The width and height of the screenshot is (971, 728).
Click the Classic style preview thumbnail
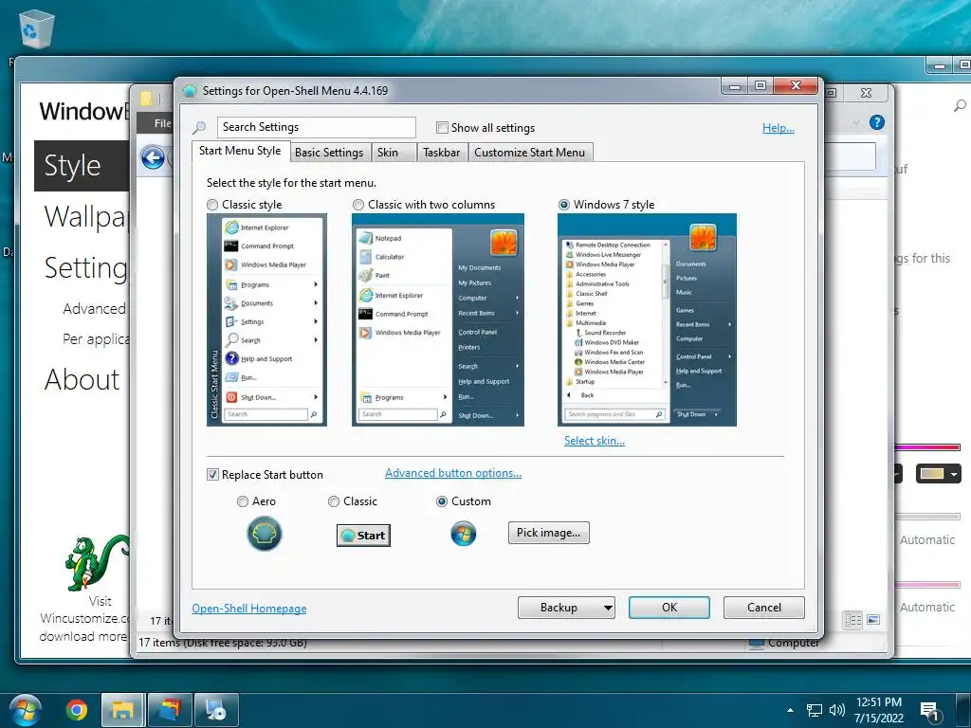(266, 320)
